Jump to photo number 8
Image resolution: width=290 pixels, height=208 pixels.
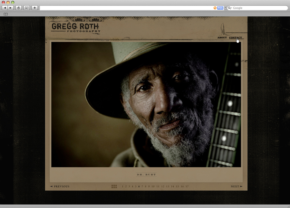[x=145, y=186]
